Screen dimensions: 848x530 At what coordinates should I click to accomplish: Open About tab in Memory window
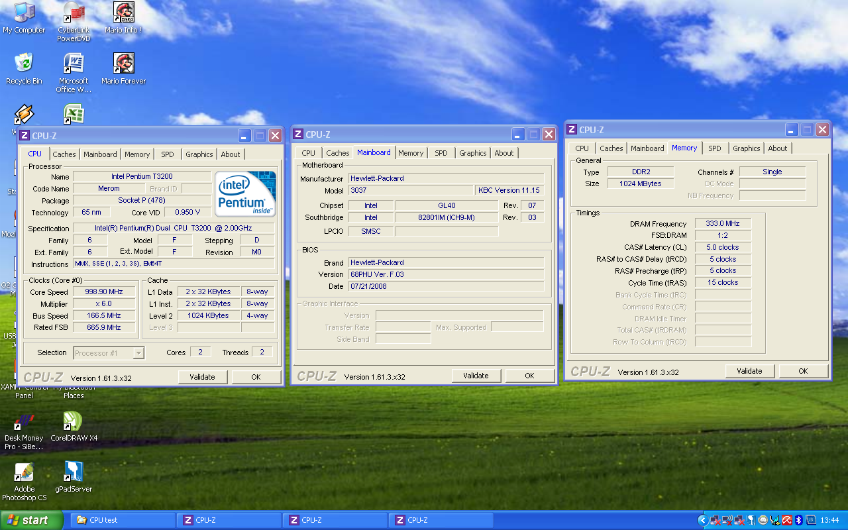(778, 148)
